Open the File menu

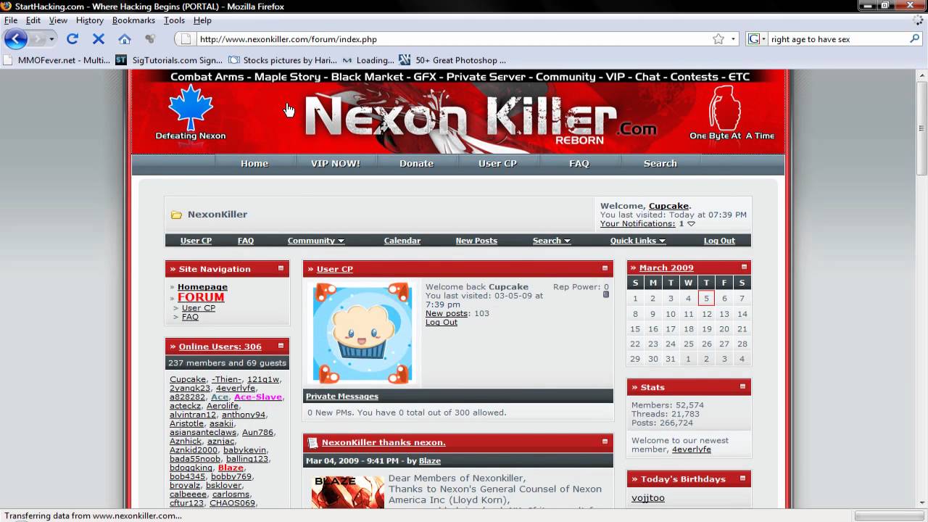point(11,20)
